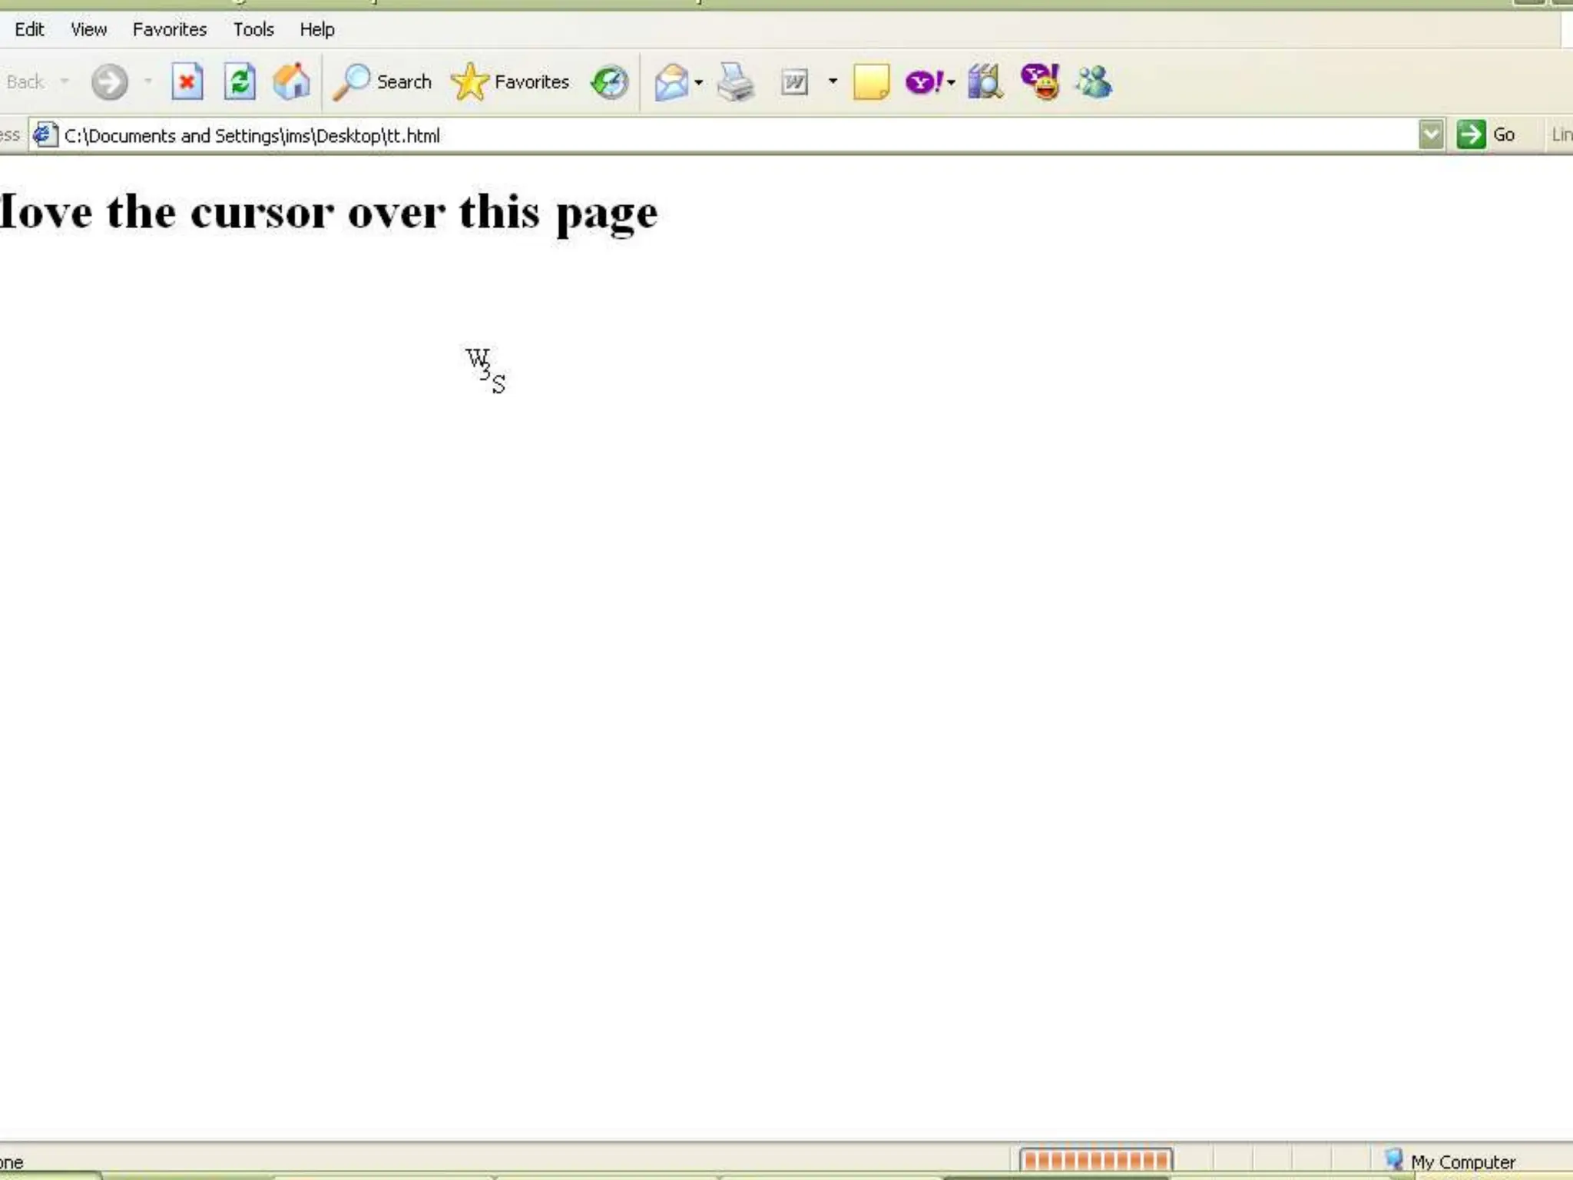Expand the Mail button dropdown arrow
Viewport: 1573px width, 1180px height.
699,82
